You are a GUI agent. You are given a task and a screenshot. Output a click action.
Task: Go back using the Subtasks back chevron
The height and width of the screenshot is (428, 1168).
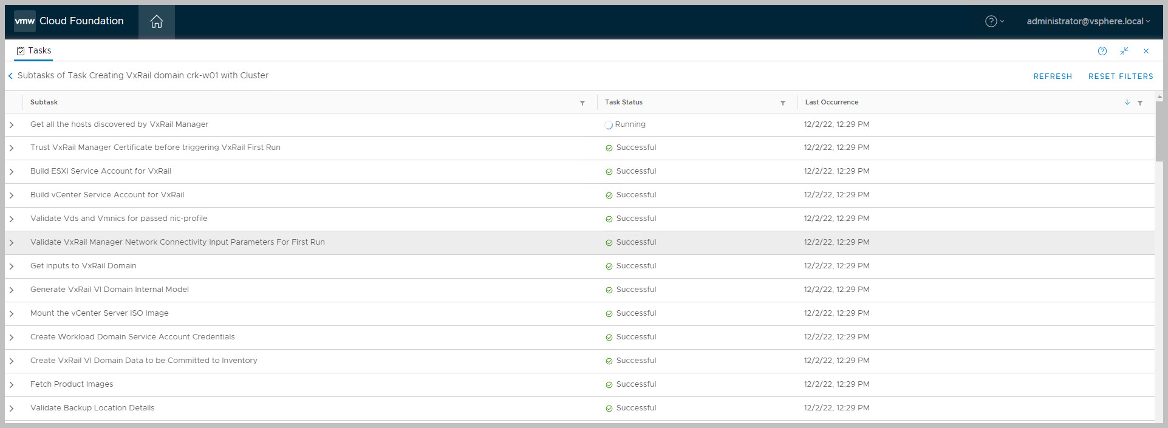click(10, 76)
